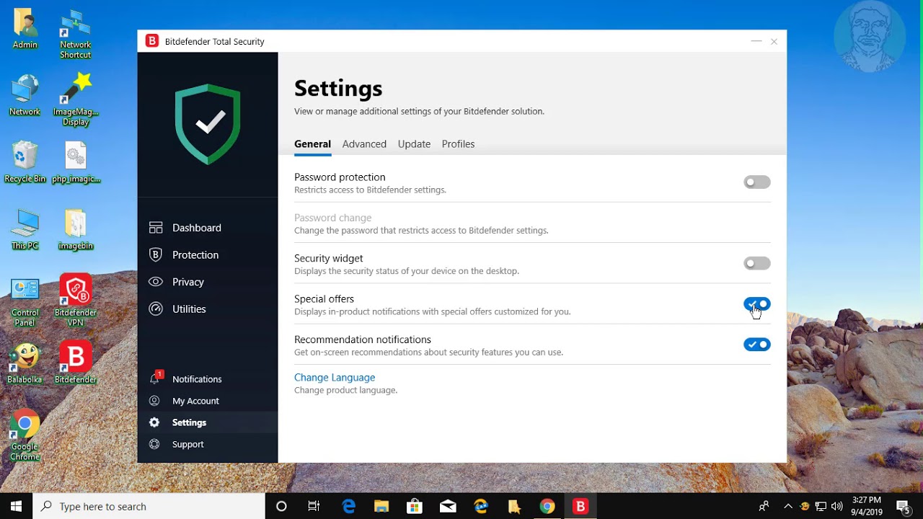
Task: Open the Protection shield B icon
Action: tap(155, 254)
